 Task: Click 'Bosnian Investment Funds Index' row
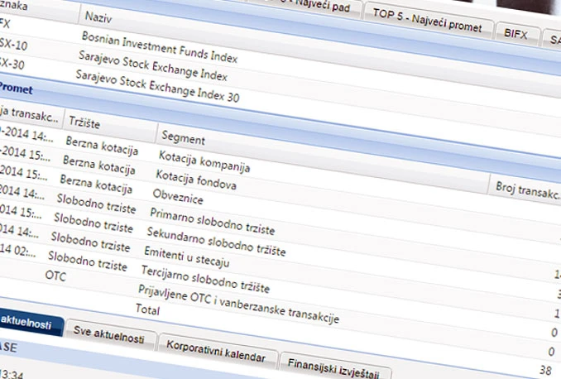click(x=160, y=46)
